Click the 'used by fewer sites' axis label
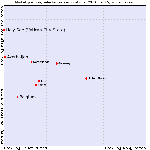Viewport: 150px width, 150px height. coord(26,148)
